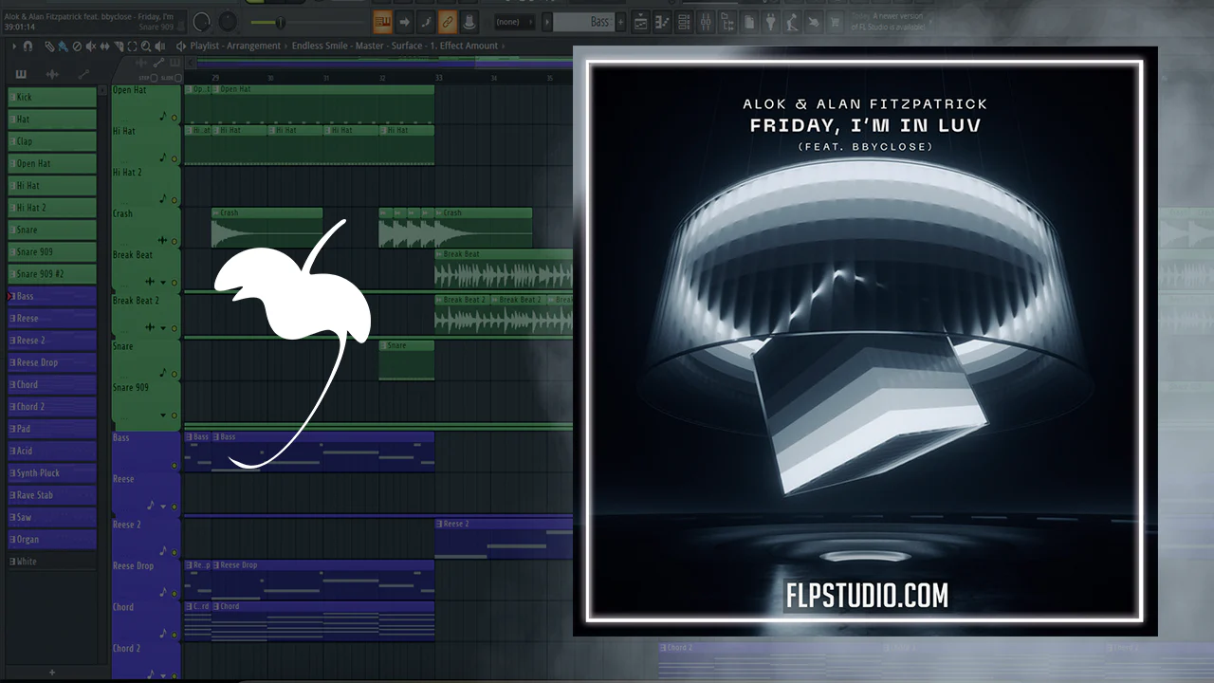
Task: Select the Snare 909 #2 pattern
Action: (x=52, y=274)
